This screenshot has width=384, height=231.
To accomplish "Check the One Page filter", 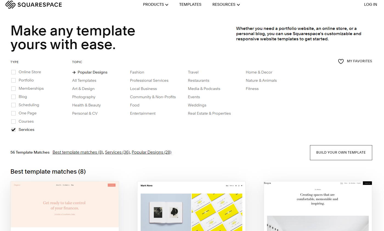I will [13, 113].
